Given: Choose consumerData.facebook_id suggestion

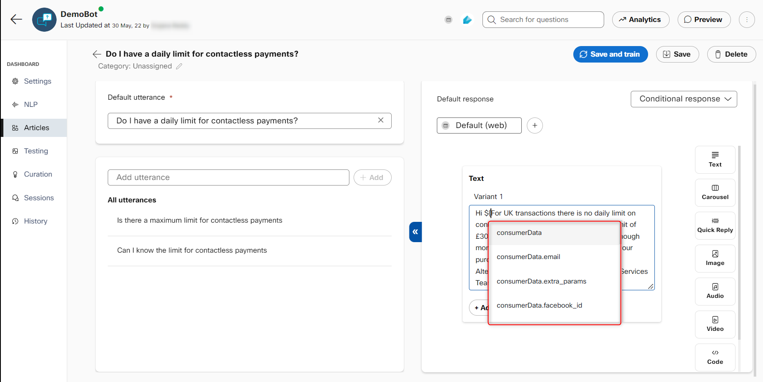Looking at the screenshot, I should [x=554, y=306].
